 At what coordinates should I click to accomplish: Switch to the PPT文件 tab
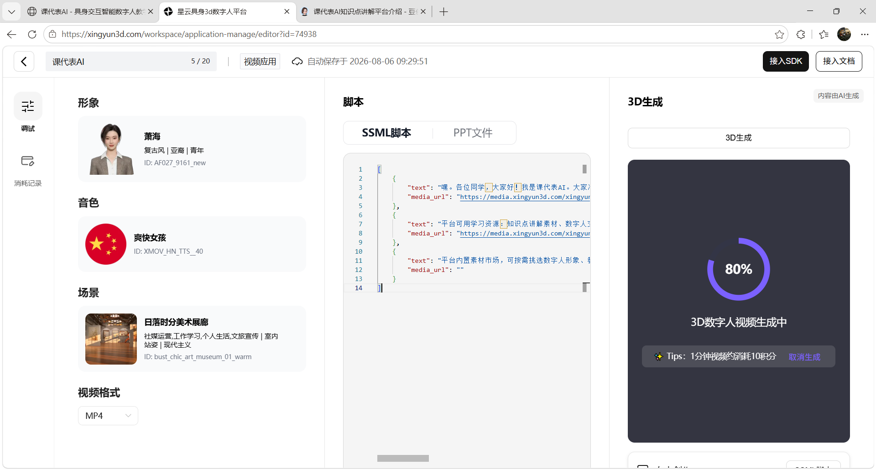(x=473, y=133)
